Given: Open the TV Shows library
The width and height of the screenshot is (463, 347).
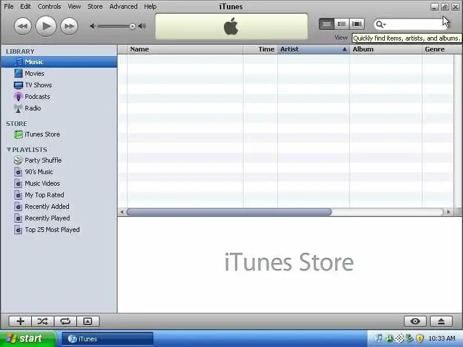Looking at the screenshot, I should pyautogui.click(x=38, y=85).
